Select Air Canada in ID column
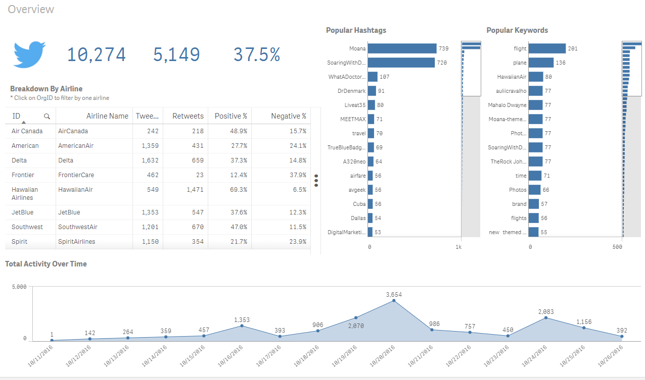 (x=27, y=131)
